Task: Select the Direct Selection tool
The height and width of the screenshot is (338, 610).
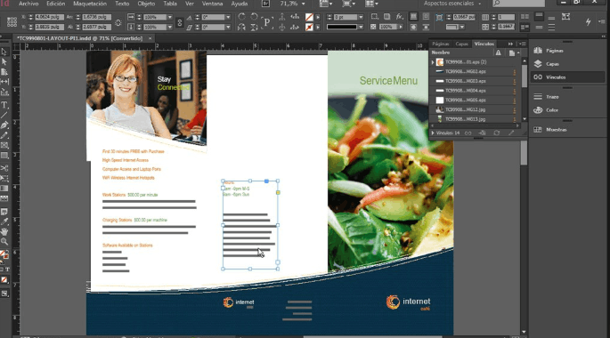Action: coord(4,61)
